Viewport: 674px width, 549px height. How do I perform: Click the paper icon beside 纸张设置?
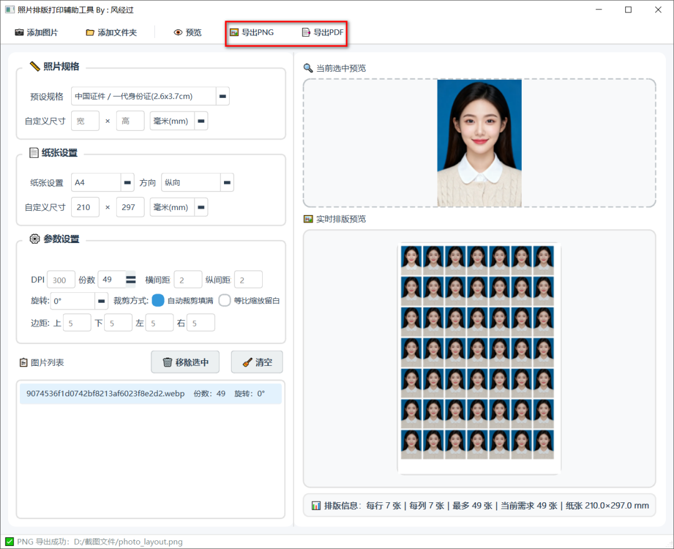click(x=34, y=153)
